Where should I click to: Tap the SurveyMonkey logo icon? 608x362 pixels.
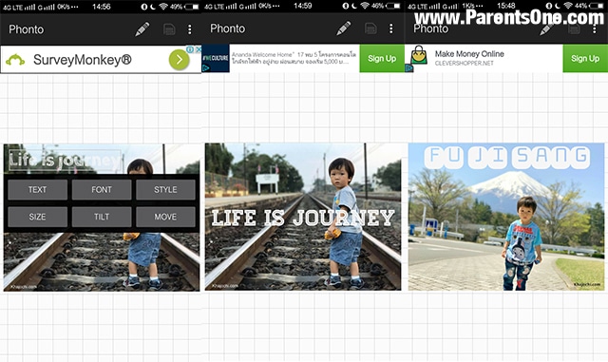tap(15, 60)
